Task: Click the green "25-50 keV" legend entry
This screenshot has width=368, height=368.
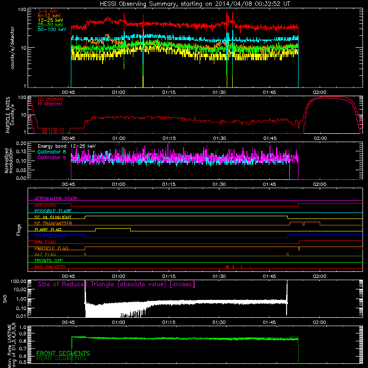Action: click(x=51, y=25)
